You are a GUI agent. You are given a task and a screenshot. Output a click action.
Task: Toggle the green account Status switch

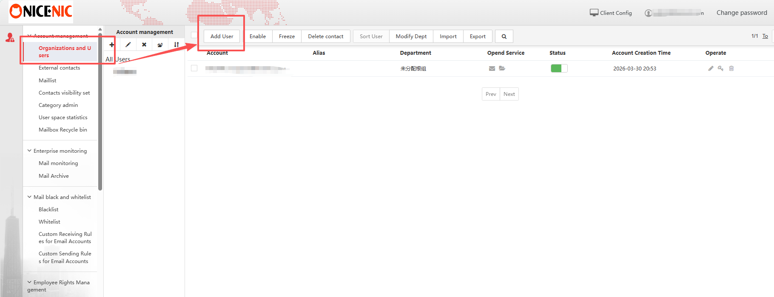pyautogui.click(x=559, y=68)
